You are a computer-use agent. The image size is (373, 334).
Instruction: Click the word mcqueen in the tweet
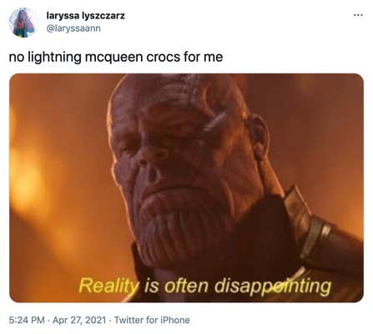pyautogui.click(x=113, y=58)
